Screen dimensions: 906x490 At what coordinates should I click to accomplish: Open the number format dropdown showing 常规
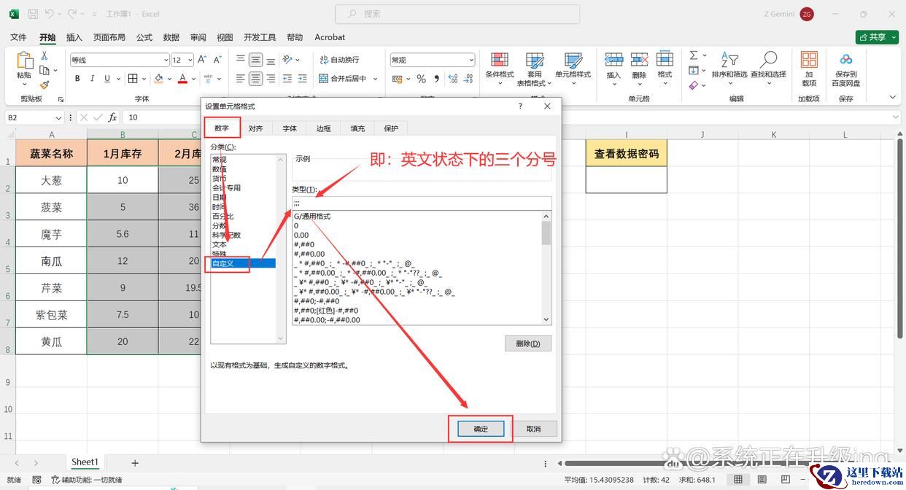(x=471, y=61)
